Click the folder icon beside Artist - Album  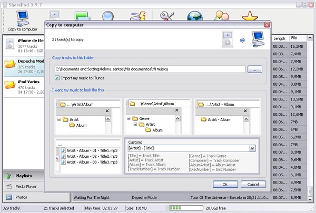click(x=203, y=119)
